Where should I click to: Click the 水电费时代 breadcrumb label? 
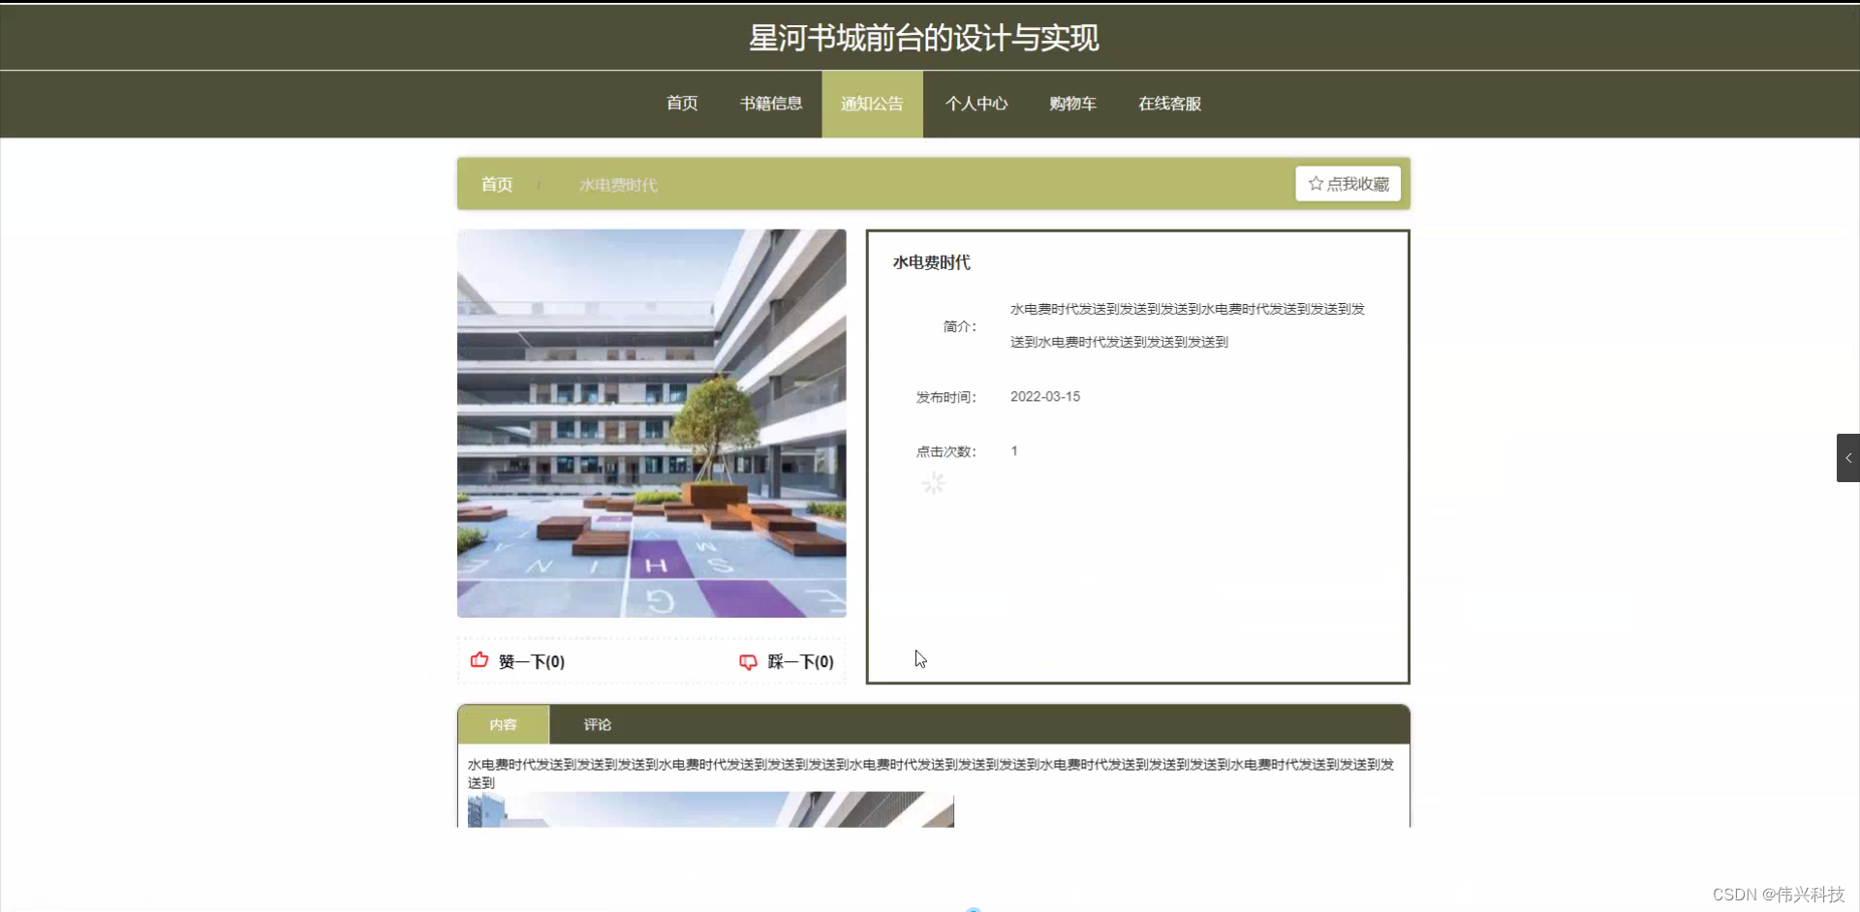point(618,184)
